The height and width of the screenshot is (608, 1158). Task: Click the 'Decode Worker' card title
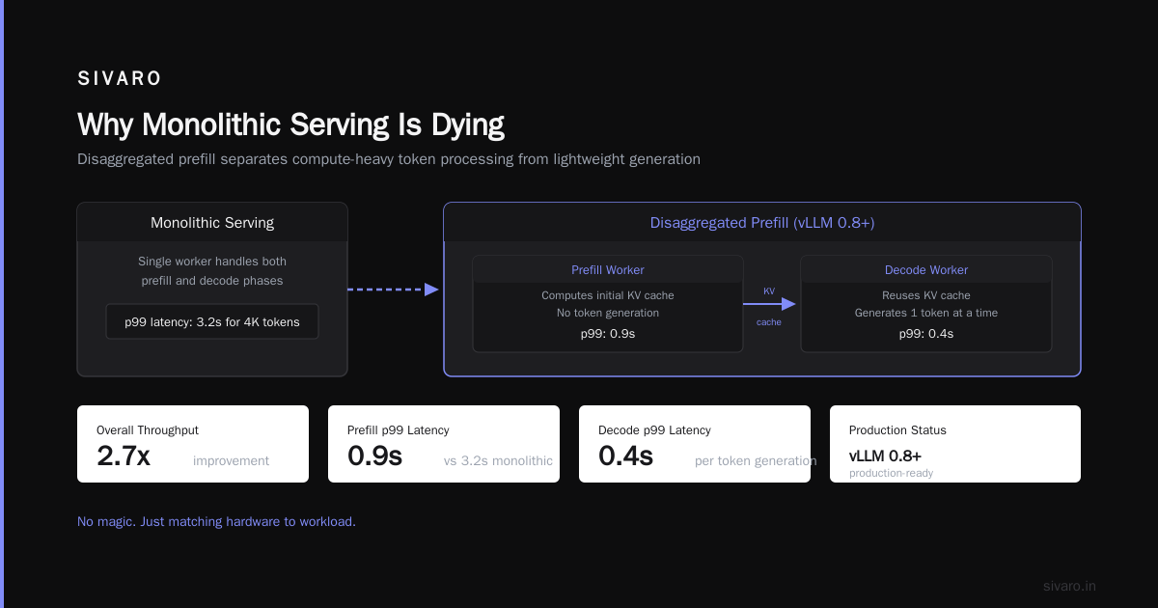point(926,270)
